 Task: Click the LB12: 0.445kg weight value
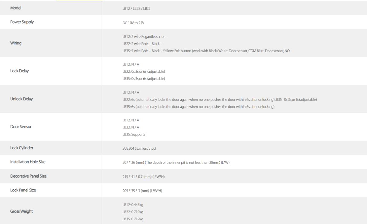[133, 205]
